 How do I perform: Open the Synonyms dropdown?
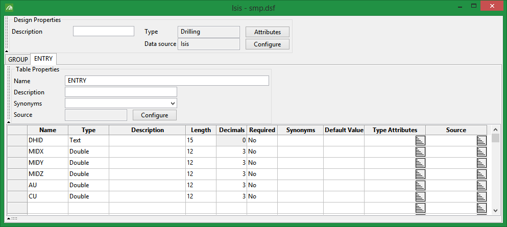[x=173, y=104]
